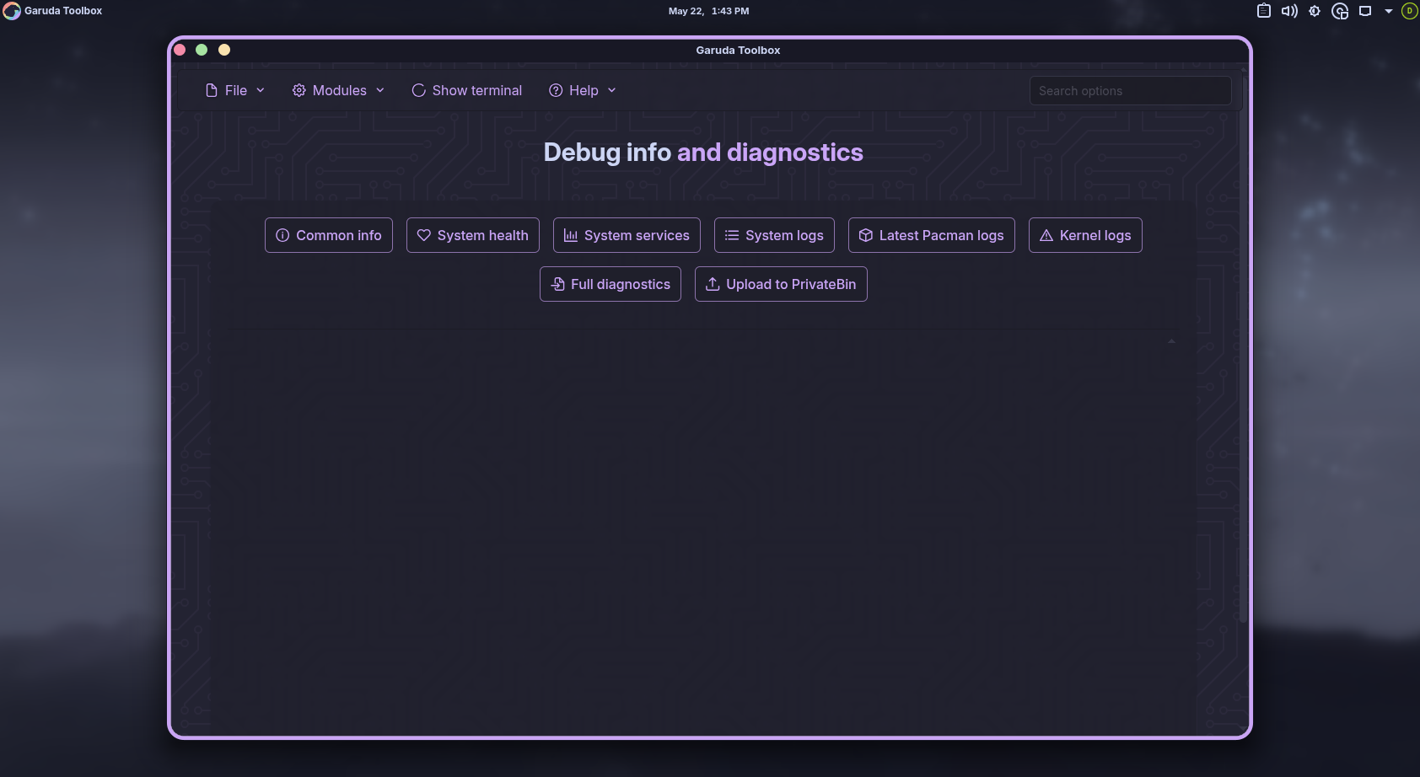Click the Garuda updater tray icon
The height and width of the screenshot is (777, 1420).
point(1340,11)
